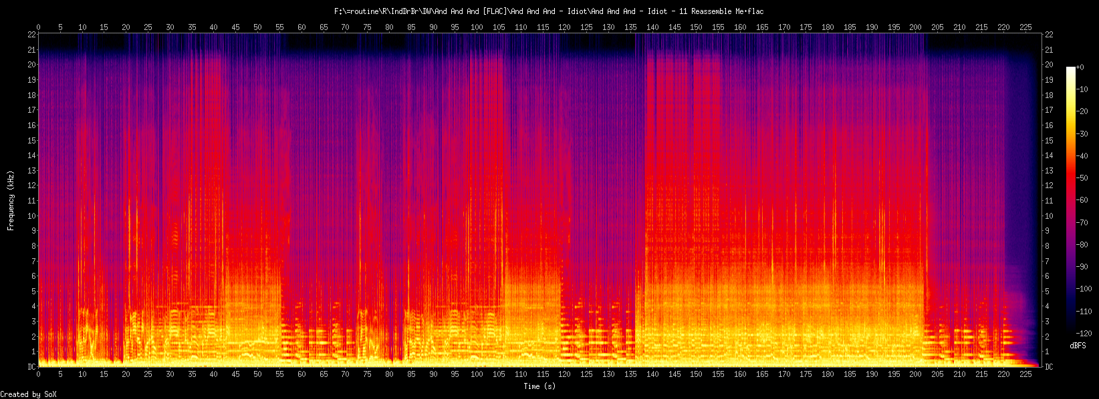Click "225" tick on the bottom time axis
This screenshot has height=399, width=1099.
pos(1025,374)
